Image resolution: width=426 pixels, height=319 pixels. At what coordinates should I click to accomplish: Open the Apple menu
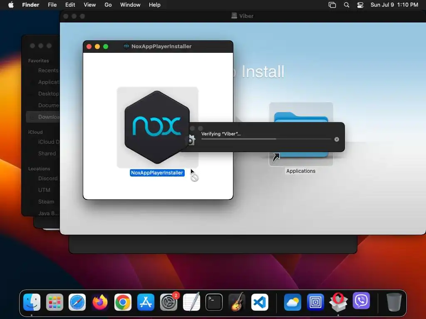click(x=11, y=5)
